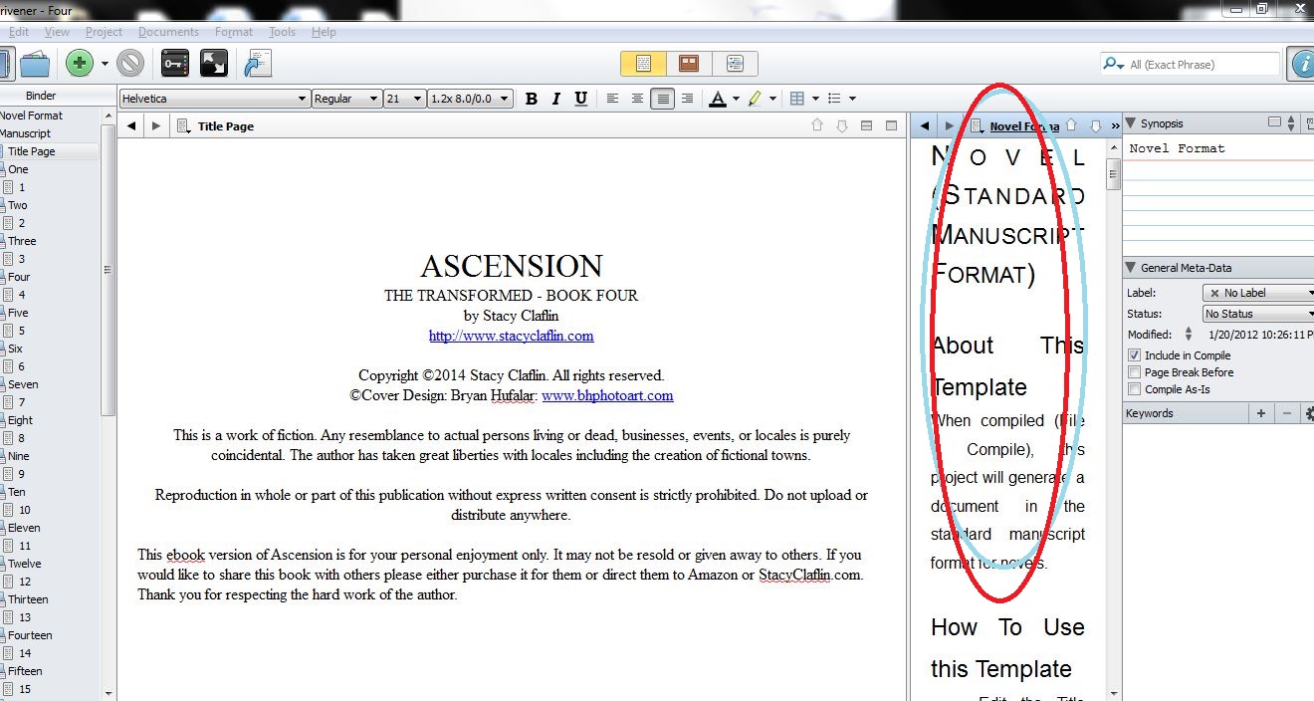
Task: Open the Helvetica font dropdown
Action: coord(214,99)
